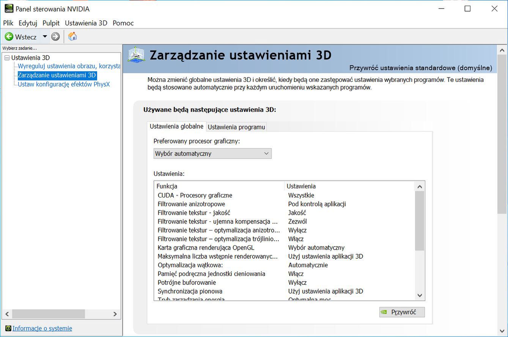Viewport: 508px width, 337px height.
Task: Click the settings list scroll down arrow
Action: pos(420,295)
